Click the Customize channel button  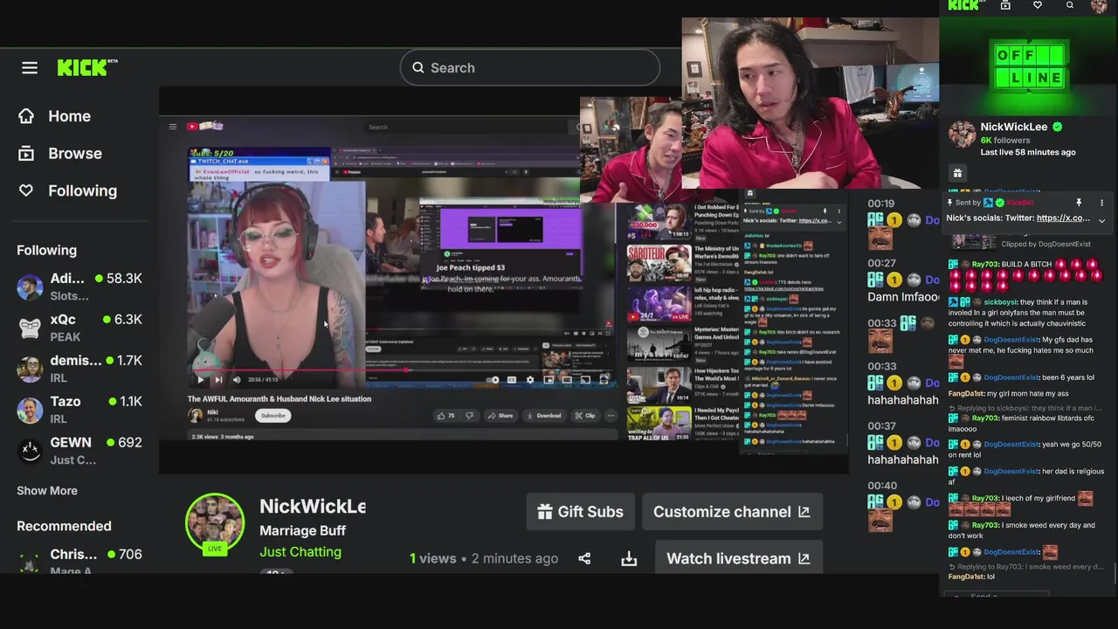click(x=732, y=512)
